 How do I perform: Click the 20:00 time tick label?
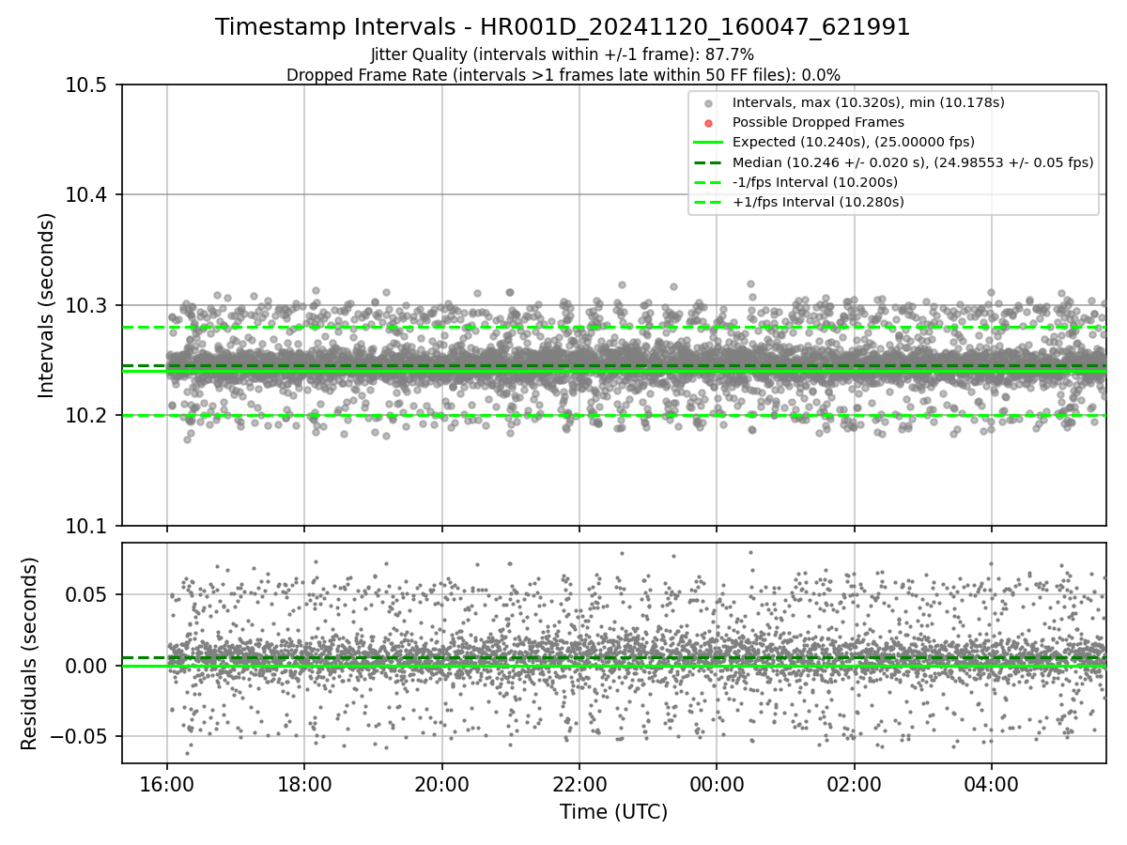[x=442, y=783]
